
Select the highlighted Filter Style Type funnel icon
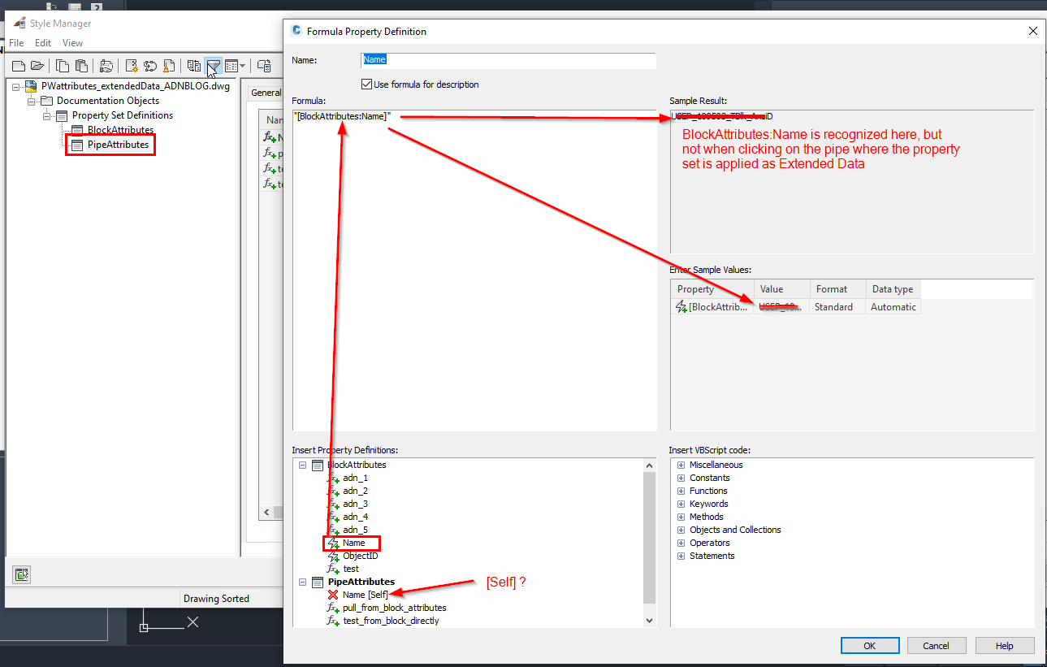click(x=213, y=66)
